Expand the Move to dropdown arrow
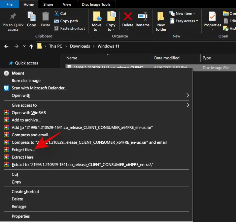Screen dimensions: 236x222 click(99, 30)
